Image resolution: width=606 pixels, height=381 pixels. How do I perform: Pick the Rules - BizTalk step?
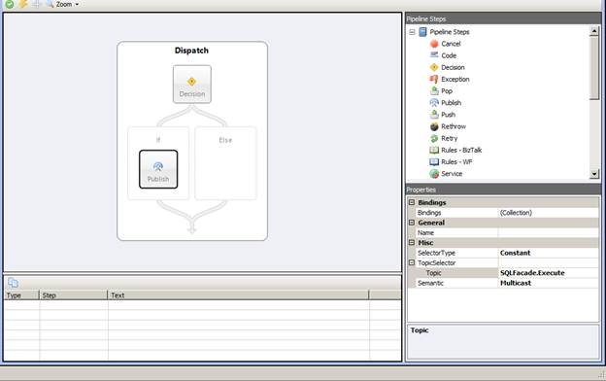coord(455,150)
